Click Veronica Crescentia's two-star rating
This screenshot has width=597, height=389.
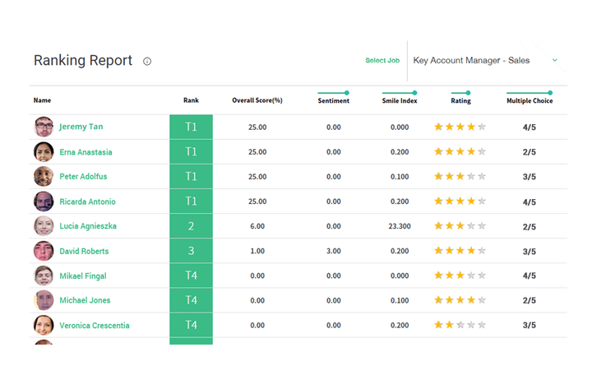pyautogui.click(x=460, y=325)
